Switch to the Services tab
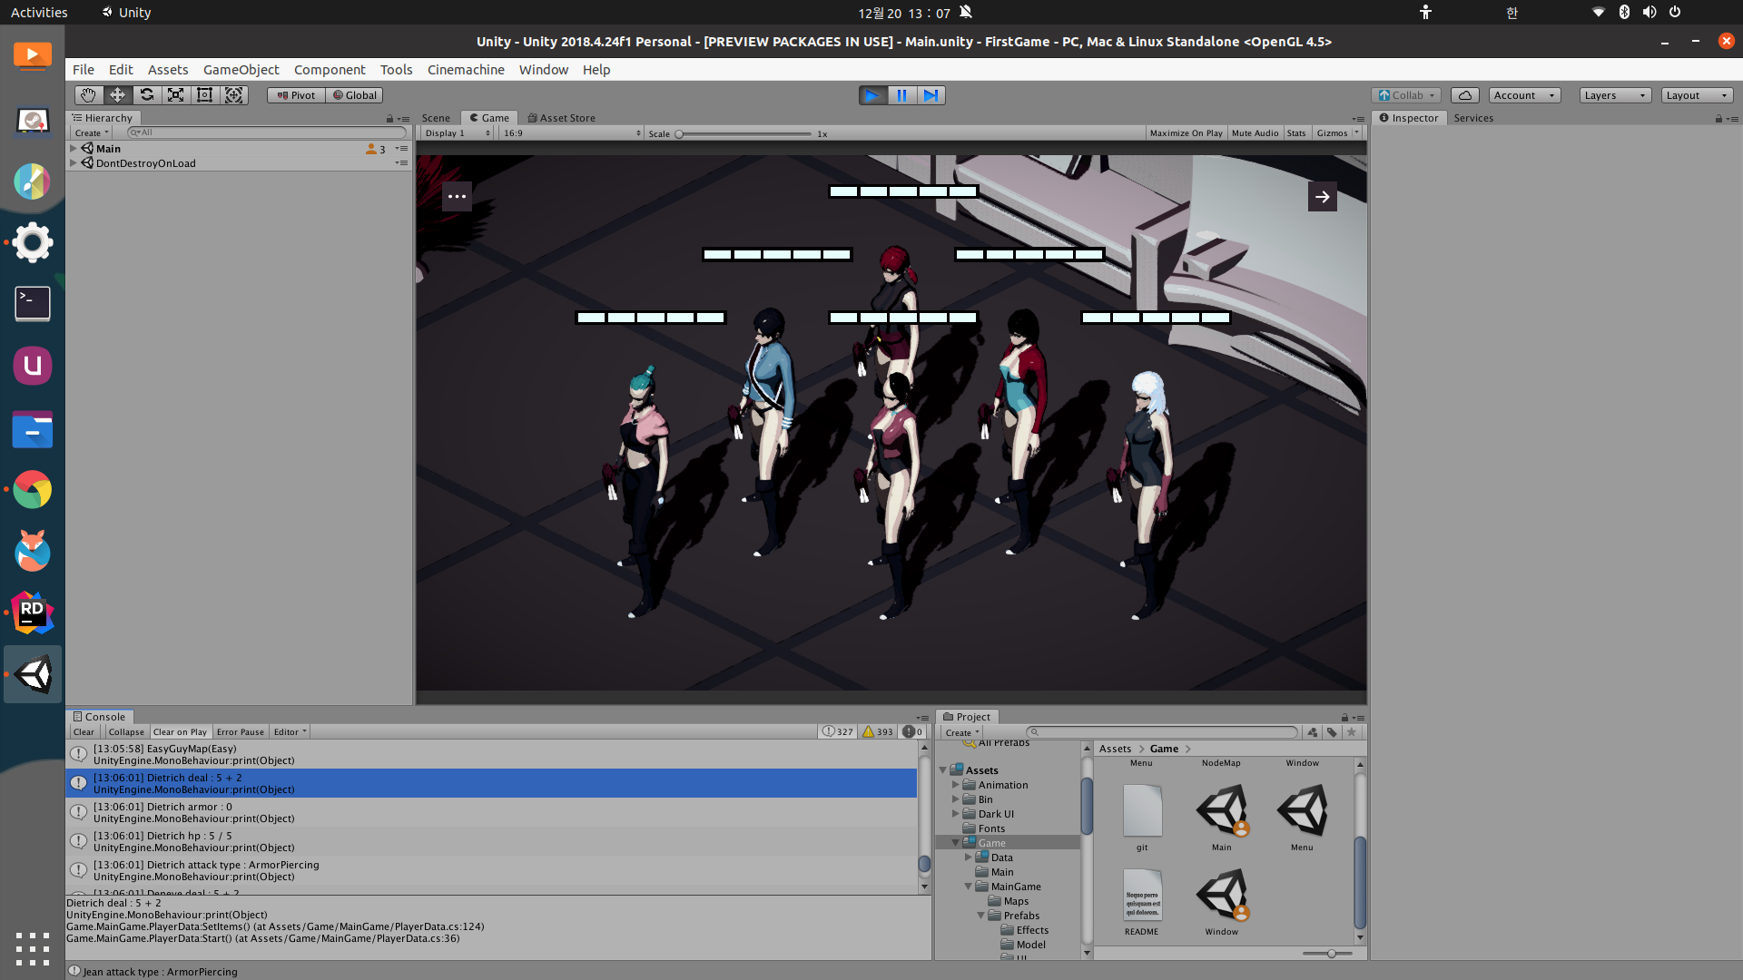Screen dimensions: 1743x980 (x=1473, y=118)
